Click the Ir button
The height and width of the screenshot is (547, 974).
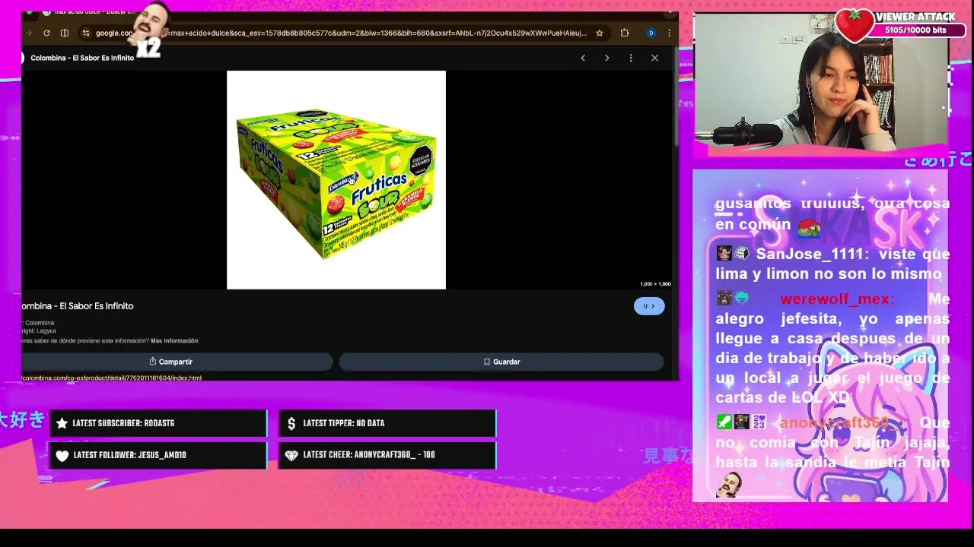(649, 306)
